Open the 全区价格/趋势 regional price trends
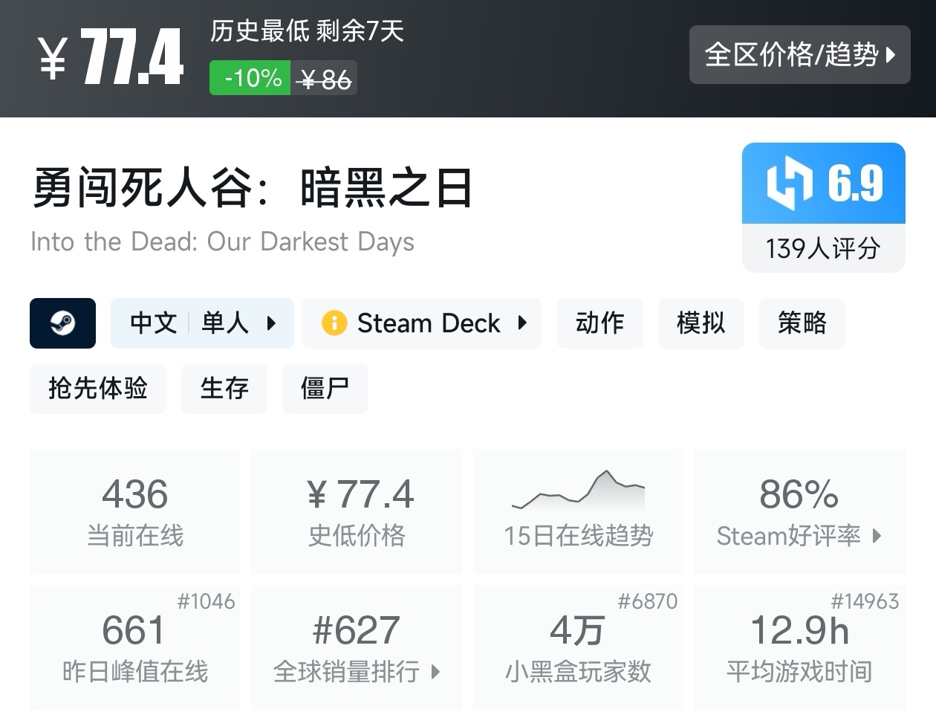 pyautogui.click(x=799, y=55)
